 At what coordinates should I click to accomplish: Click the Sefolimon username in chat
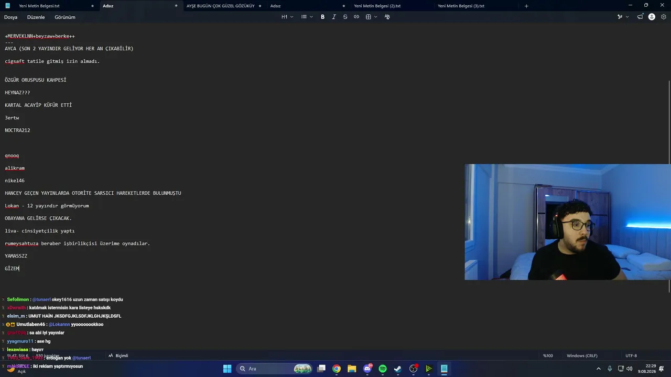(18, 300)
